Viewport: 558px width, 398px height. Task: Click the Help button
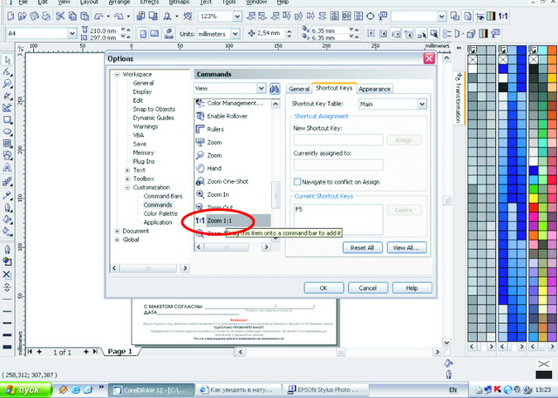[x=412, y=288]
